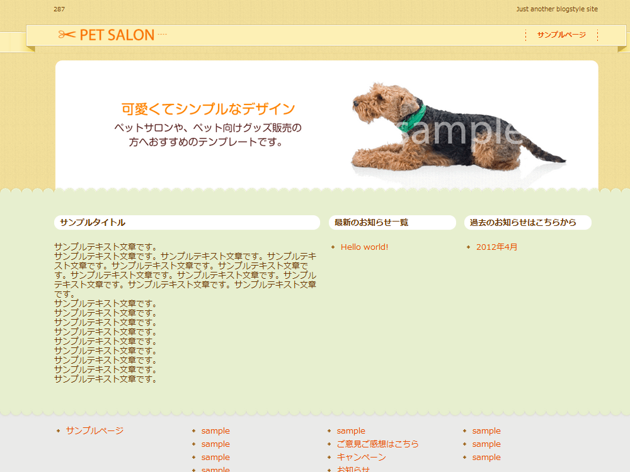This screenshot has width=630, height=472.
Task: Click the banner headline 可愛くてシンプルなデザイン
Action: point(208,109)
